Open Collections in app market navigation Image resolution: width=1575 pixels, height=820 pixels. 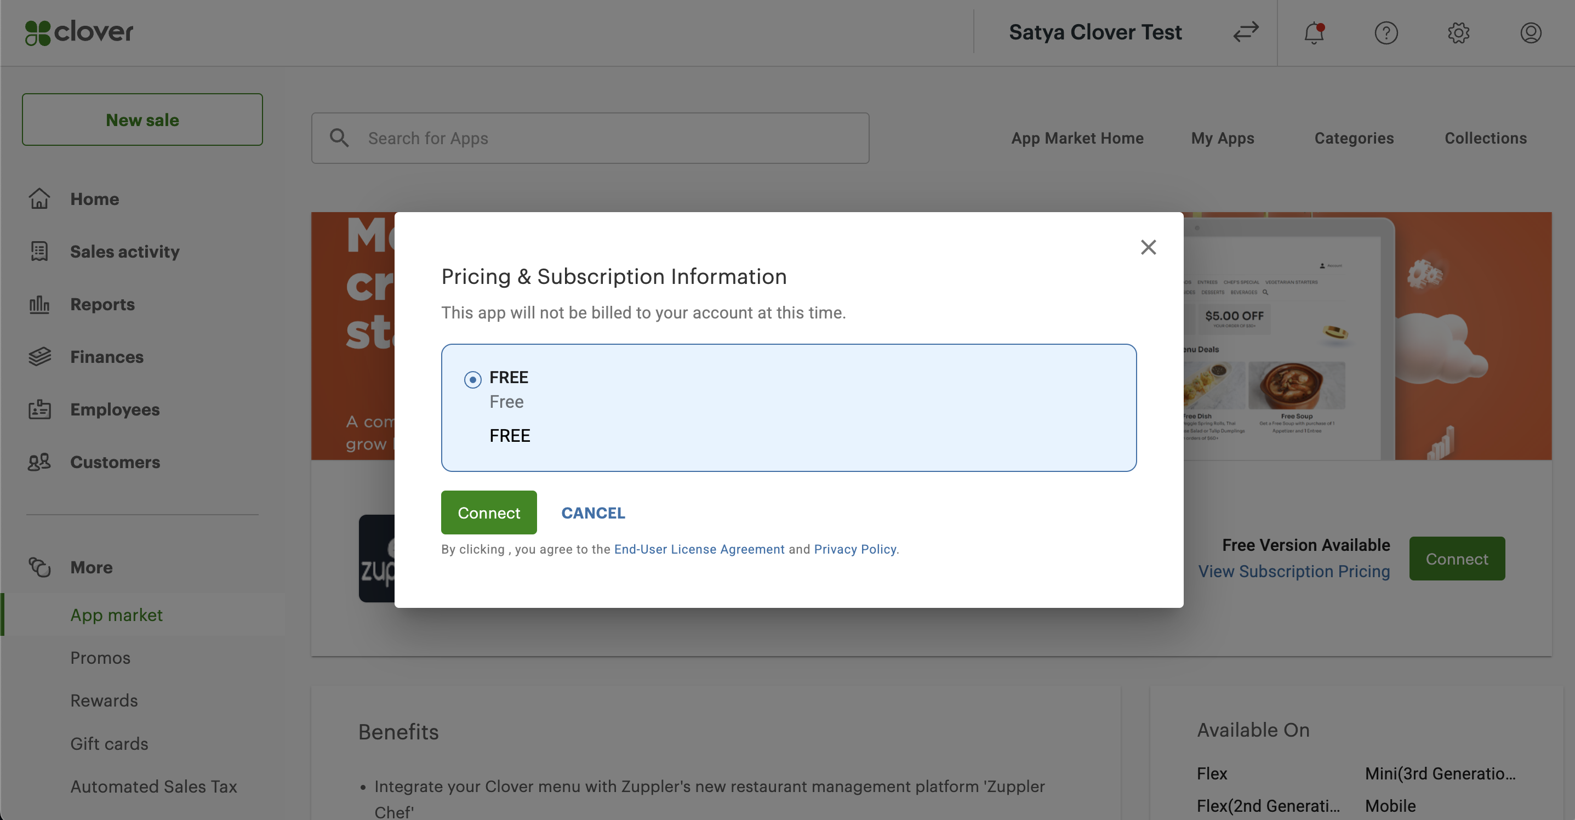click(x=1485, y=138)
